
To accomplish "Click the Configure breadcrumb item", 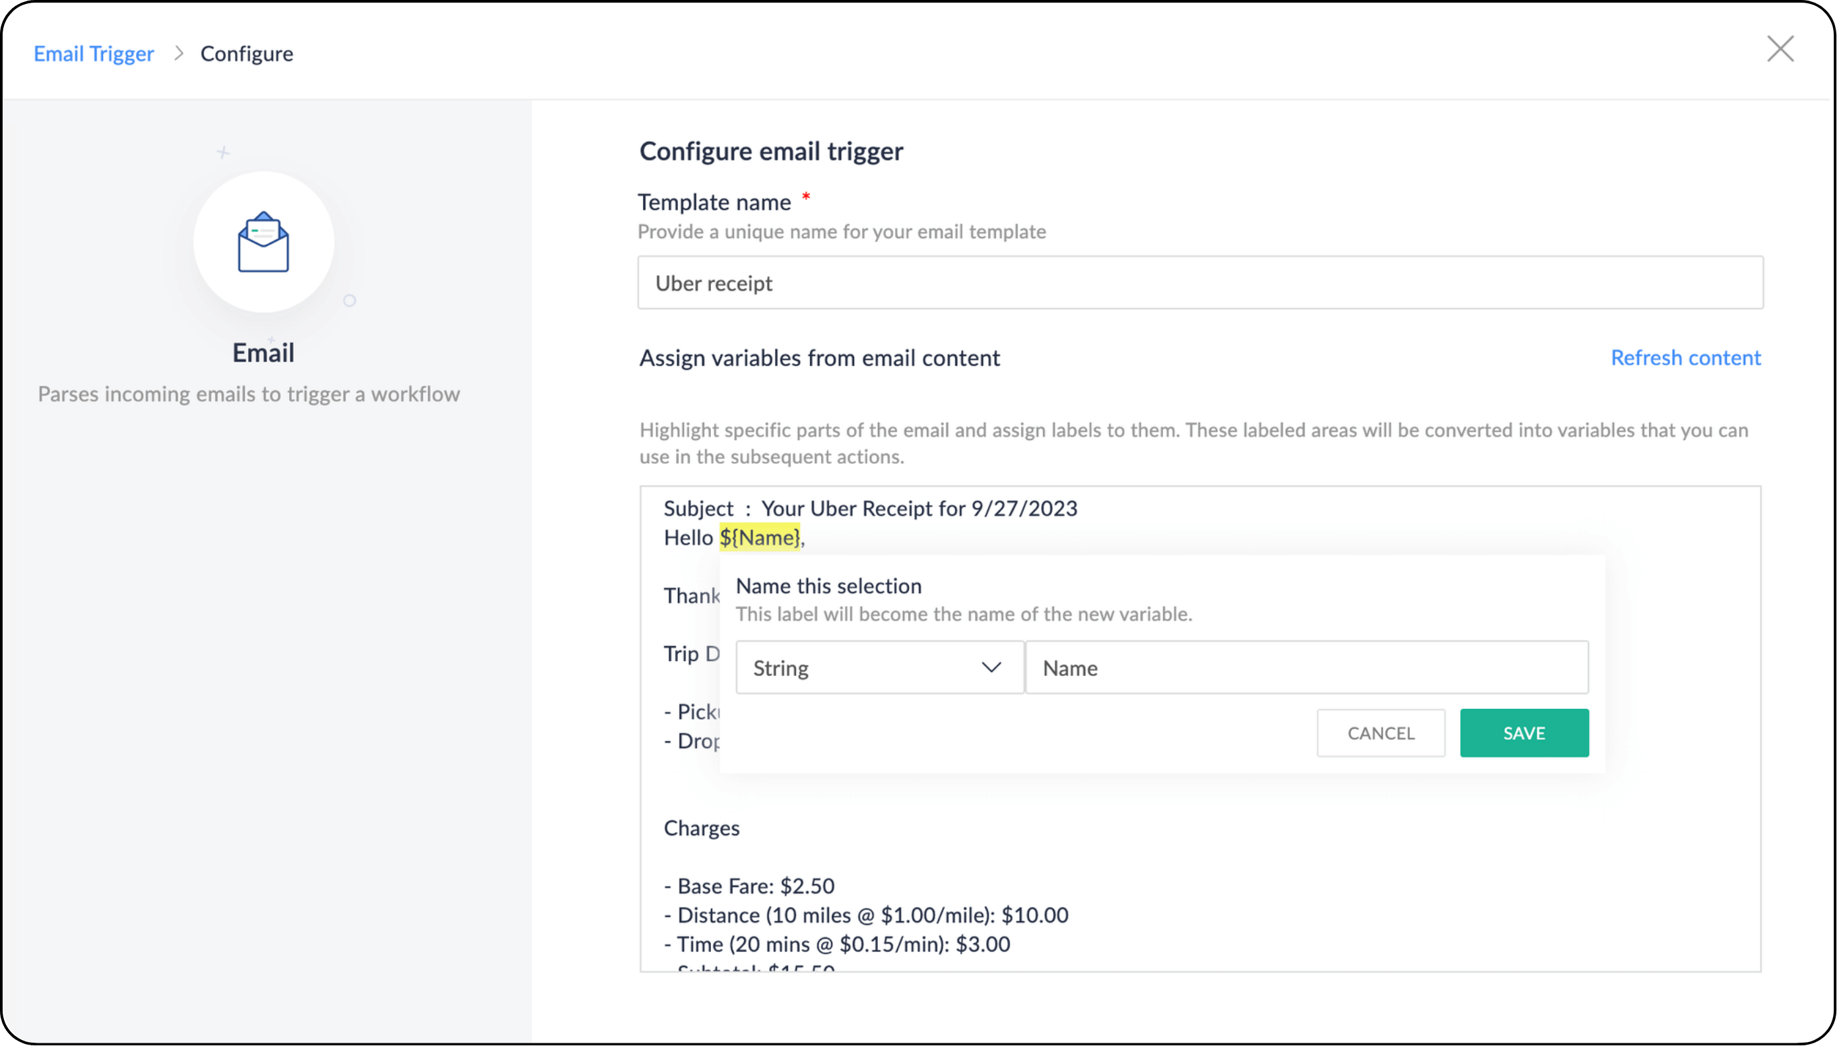I will coord(246,54).
